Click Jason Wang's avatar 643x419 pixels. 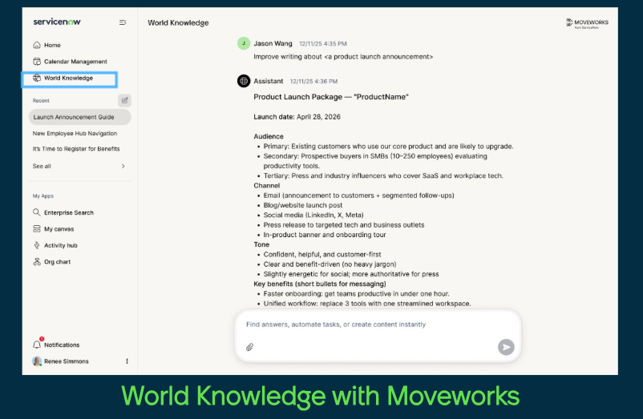244,43
